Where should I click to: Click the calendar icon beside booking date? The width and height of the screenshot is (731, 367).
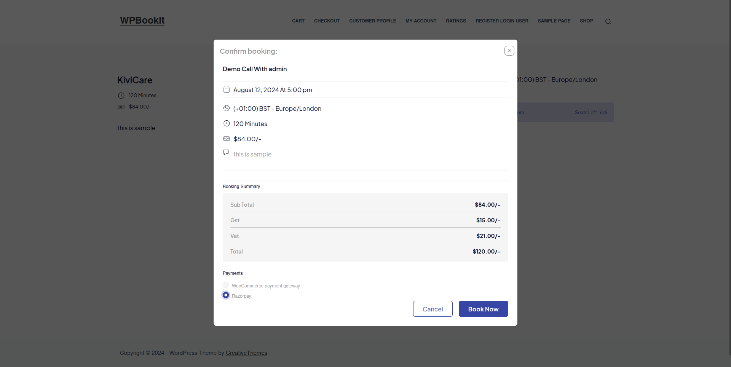[x=227, y=89]
